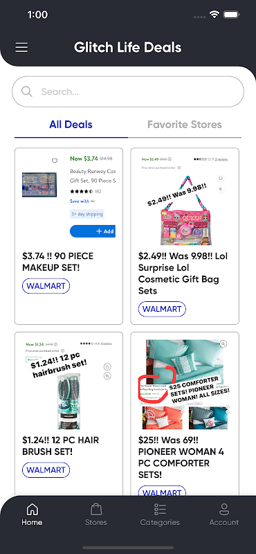Tap WALMART tag under 90 piece makeup set

(46, 286)
